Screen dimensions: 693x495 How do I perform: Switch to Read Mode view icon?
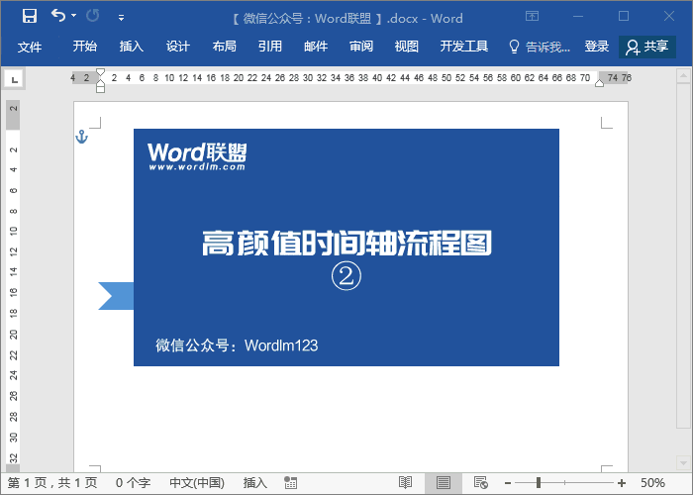point(405,483)
